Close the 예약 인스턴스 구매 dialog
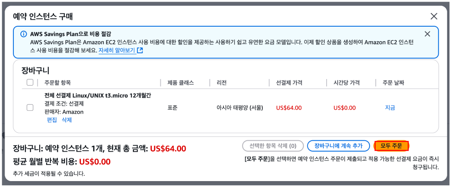The width and height of the screenshot is (452, 189). [x=434, y=16]
